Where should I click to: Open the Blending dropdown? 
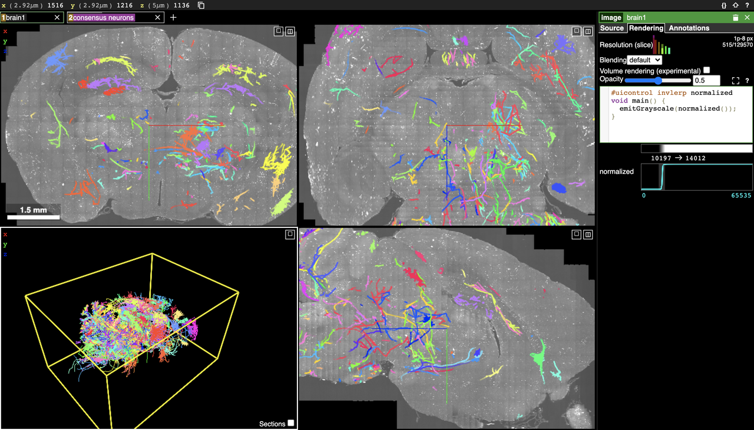[x=644, y=60]
